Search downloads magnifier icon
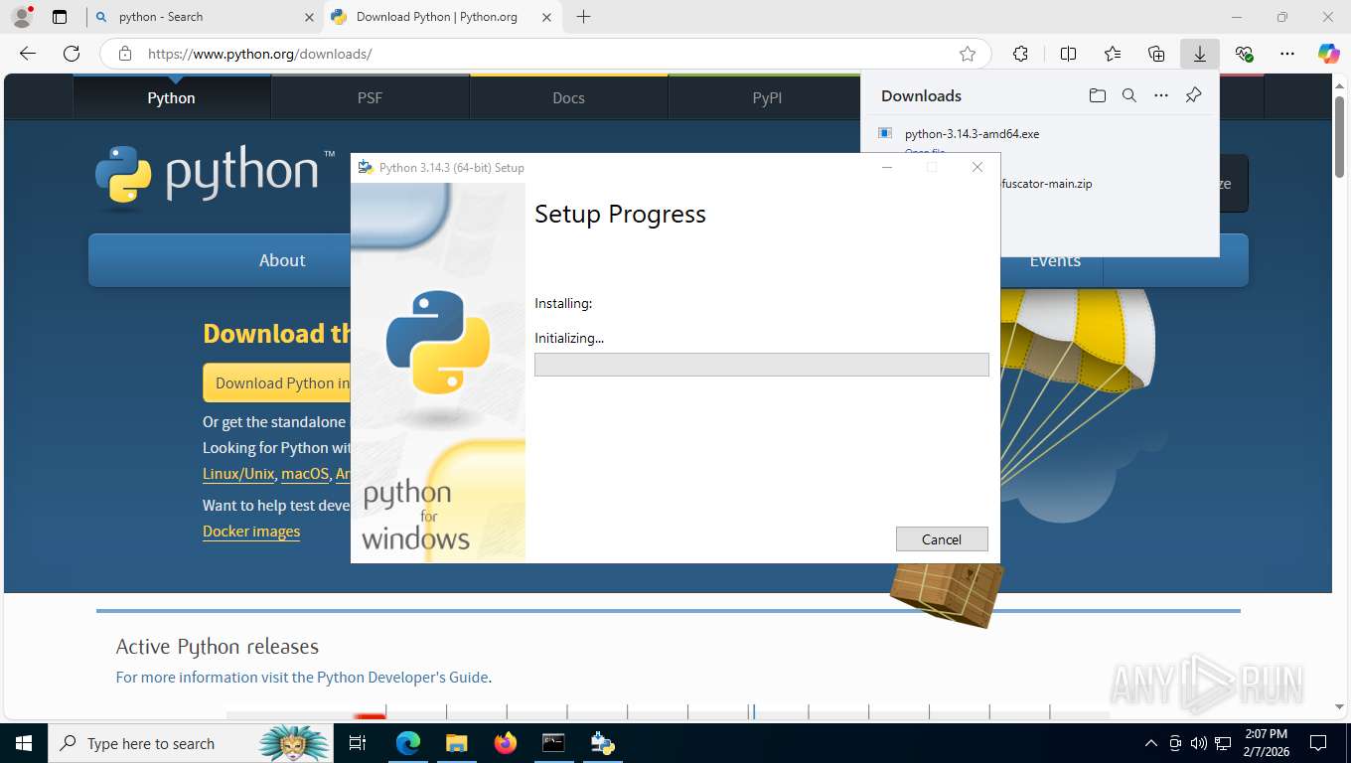This screenshot has width=1351, height=763. click(x=1129, y=95)
